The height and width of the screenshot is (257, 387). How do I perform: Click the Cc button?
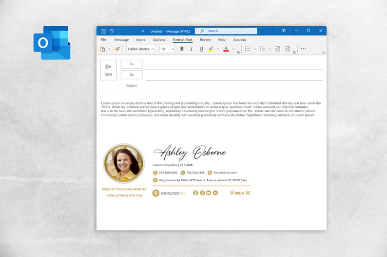(x=132, y=75)
